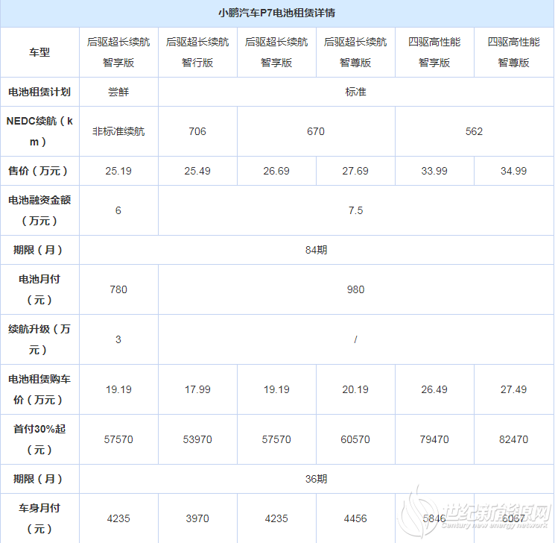This screenshot has height=543, width=555.
Task: Click the NEDC续航 row header
Action: (x=39, y=131)
